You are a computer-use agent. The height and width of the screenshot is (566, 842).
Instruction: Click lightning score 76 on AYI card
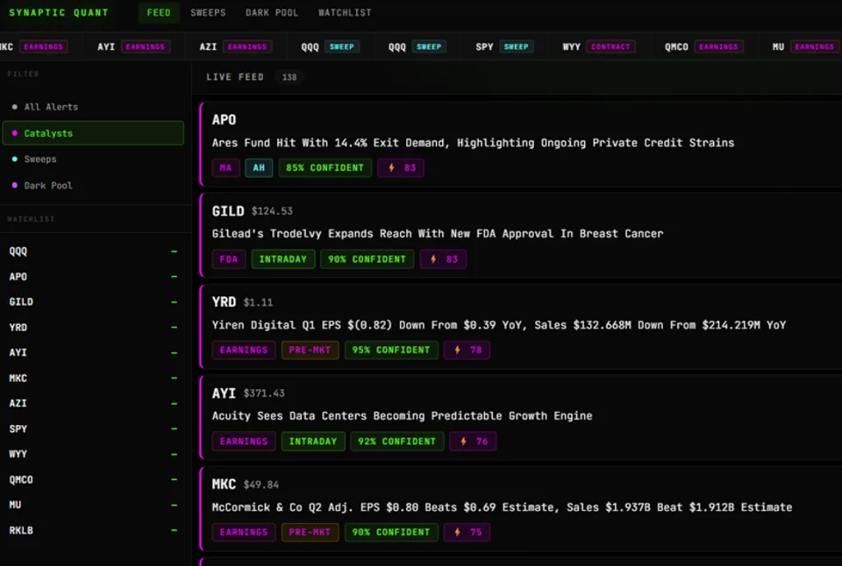point(473,441)
